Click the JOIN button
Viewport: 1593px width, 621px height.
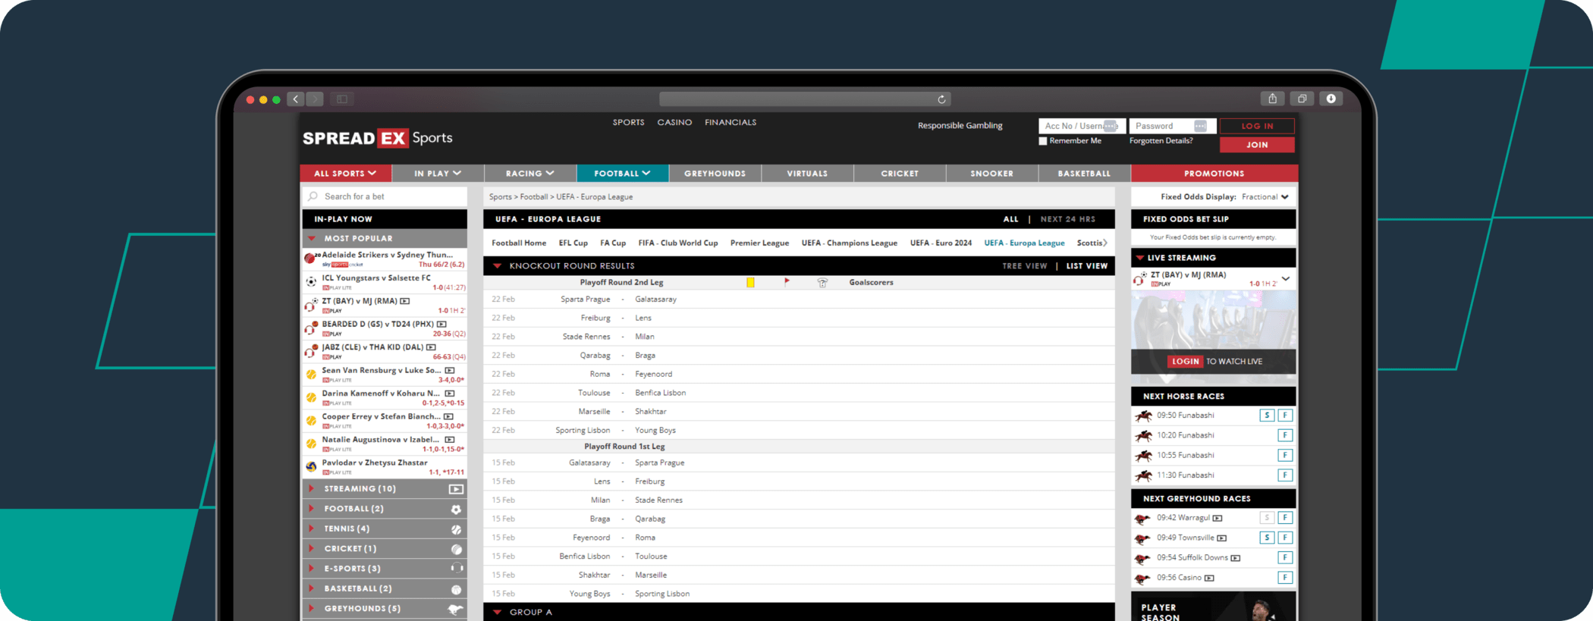point(1257,145)
